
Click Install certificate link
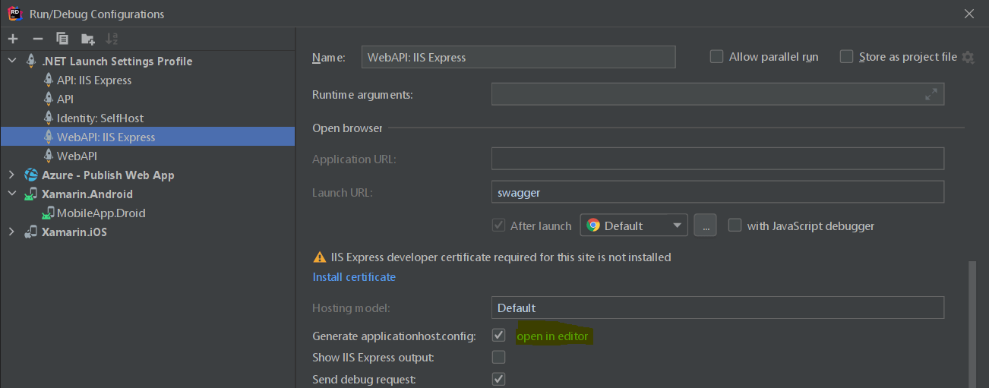(x=354, y=277)
